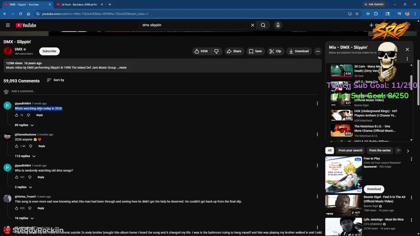Open options menu for @DamuKustoms comment
420x236 pixels.
point(317,134)
